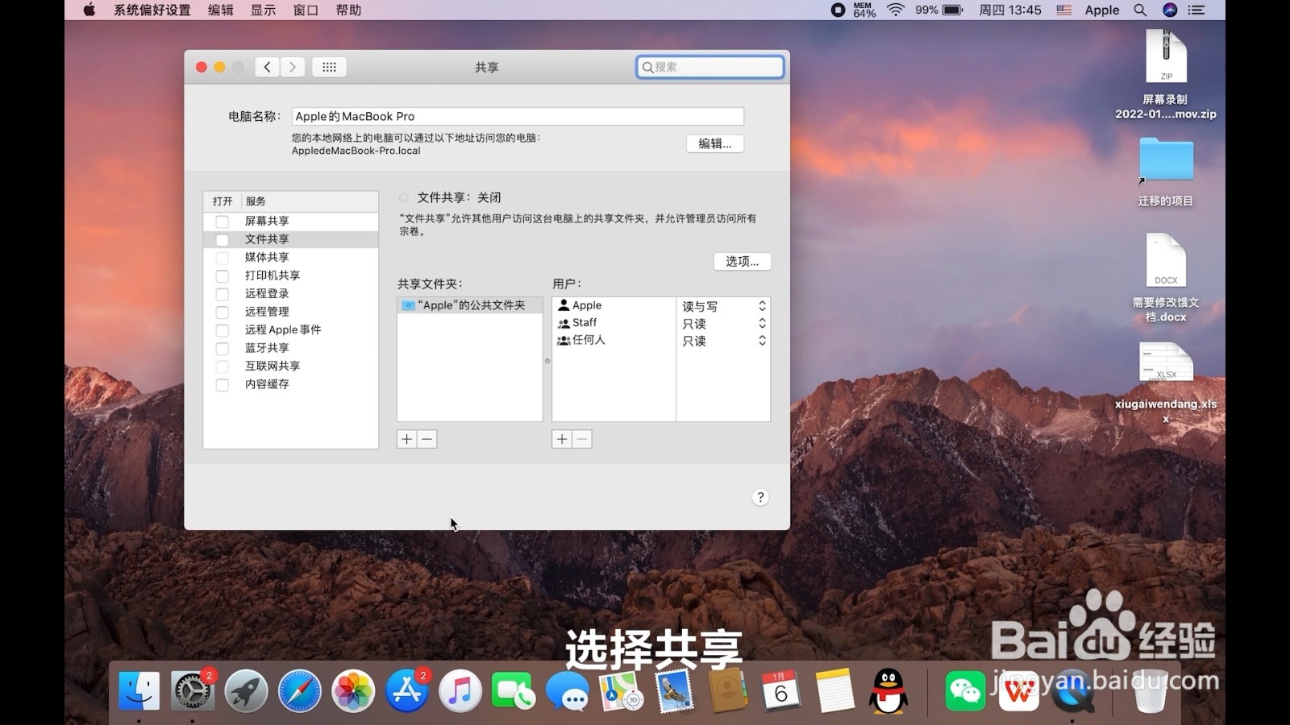Screen dimensions: 1290x725
Task: Open Spotlight search in menu bar
Action: point(1140,10)
